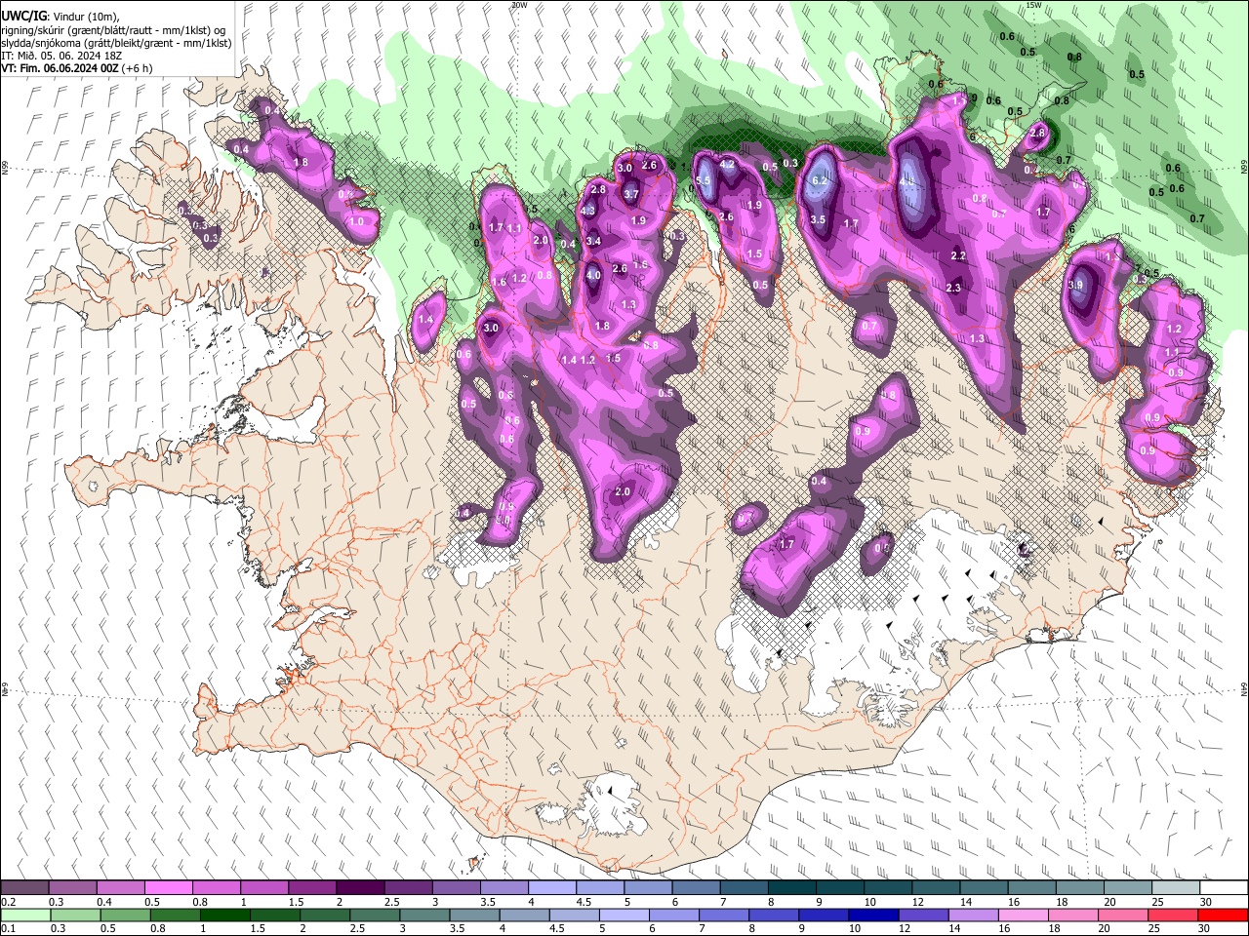Viewport: 1249px width, 936px height.
Task: Select the dark navy 10 mm rain swatch
Action: (x=873, y=915)
